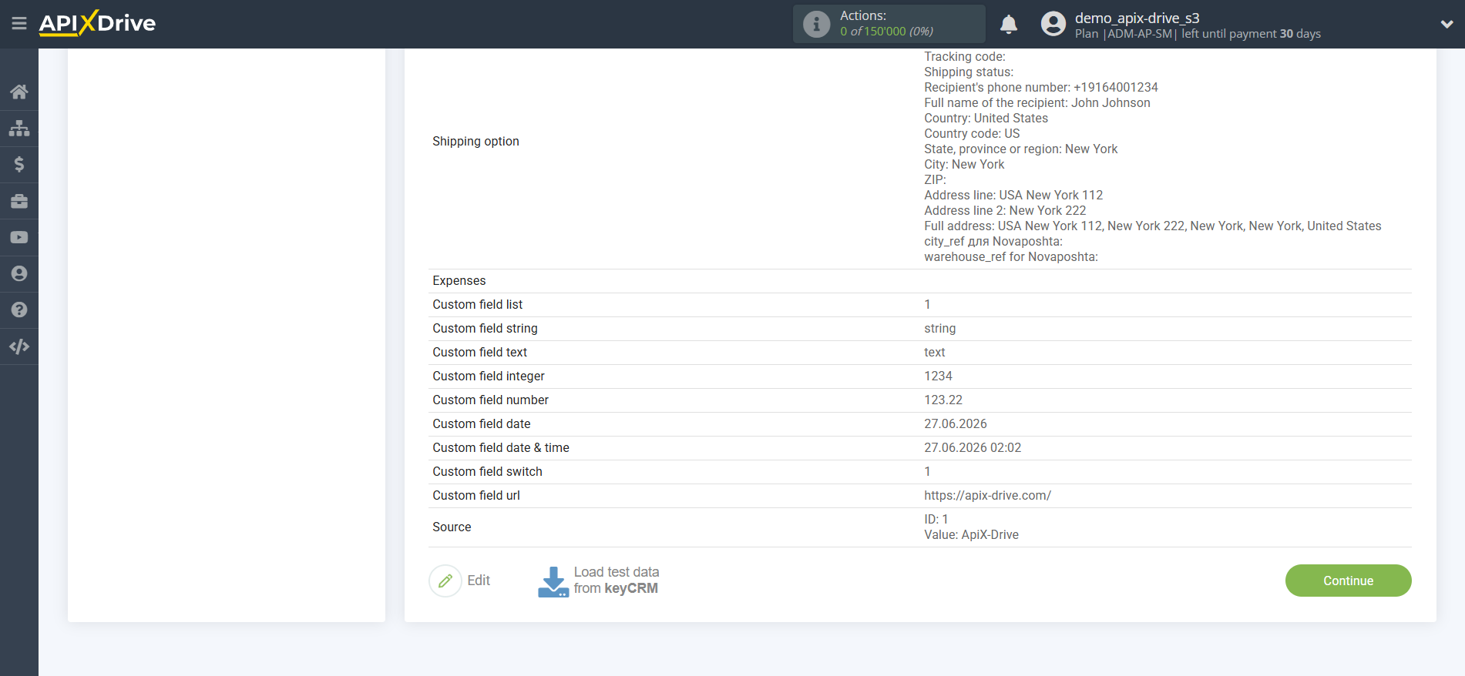Click the Edit pencil icon
Viewport: 1465px width, 676px height.
[445, 581]
